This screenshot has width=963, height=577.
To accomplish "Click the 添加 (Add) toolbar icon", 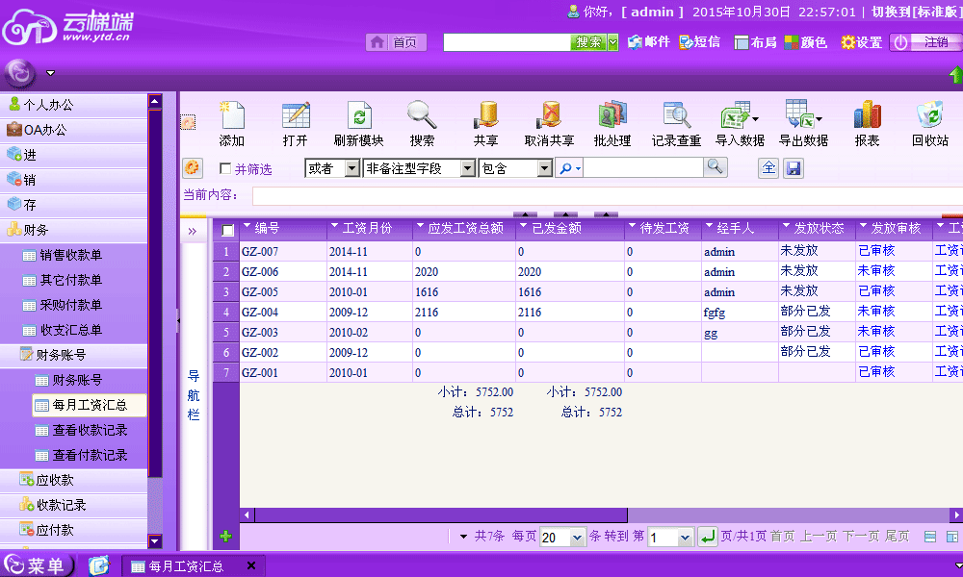I will (x=231, y=115).
